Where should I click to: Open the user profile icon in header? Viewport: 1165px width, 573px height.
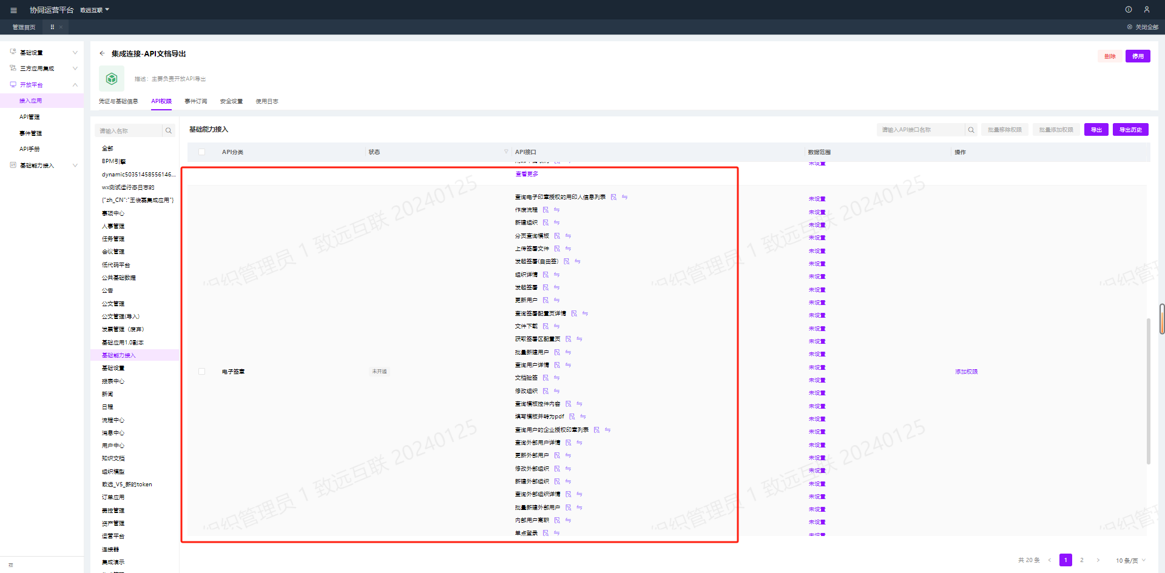[1146, 10]
